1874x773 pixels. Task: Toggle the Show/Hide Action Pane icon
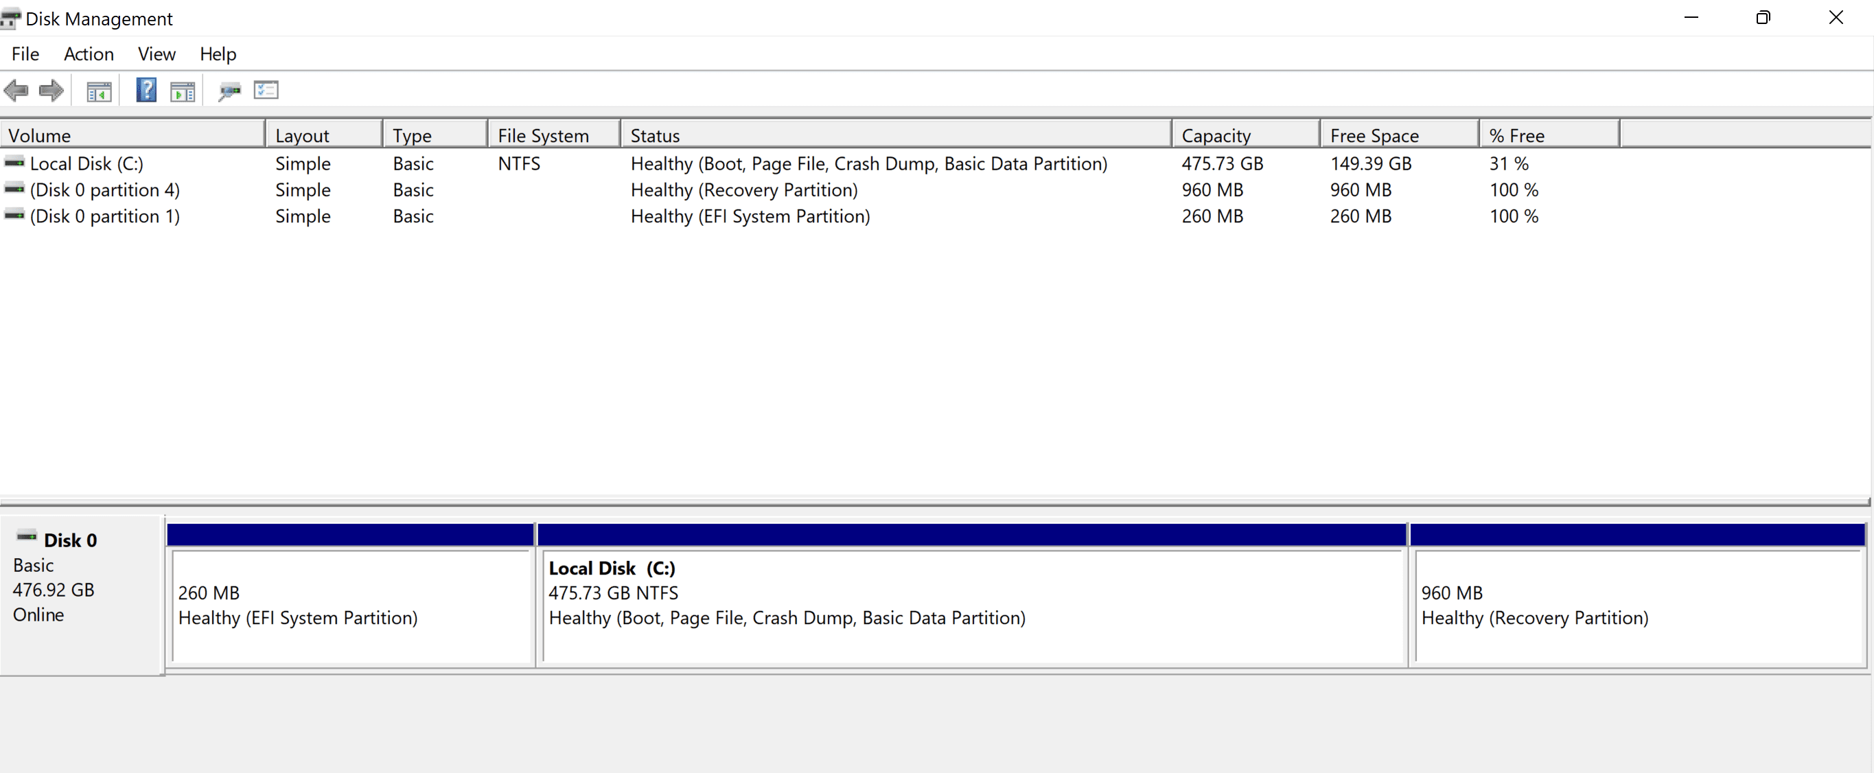tap(183, 92)
